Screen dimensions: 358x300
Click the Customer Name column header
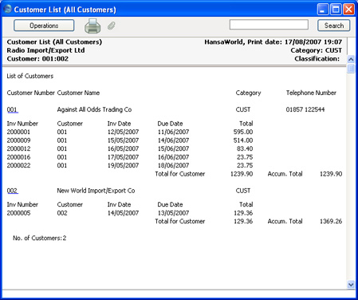pos(78,93)
